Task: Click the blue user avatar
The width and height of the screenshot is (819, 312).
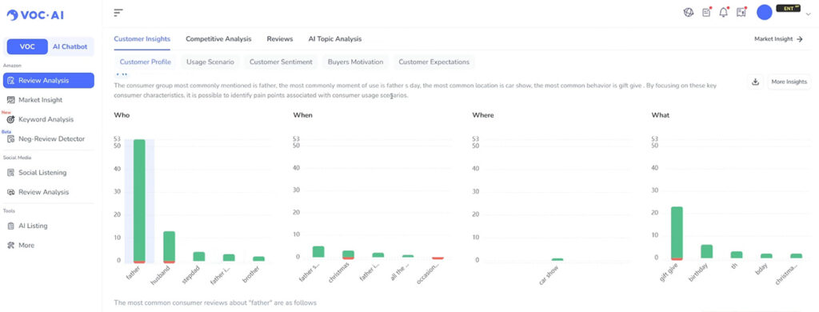Action: click(764, 13)
